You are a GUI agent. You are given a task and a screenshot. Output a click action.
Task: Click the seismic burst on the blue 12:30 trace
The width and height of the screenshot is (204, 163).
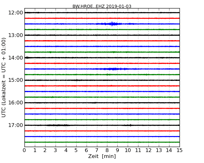[x=112, y=24]
